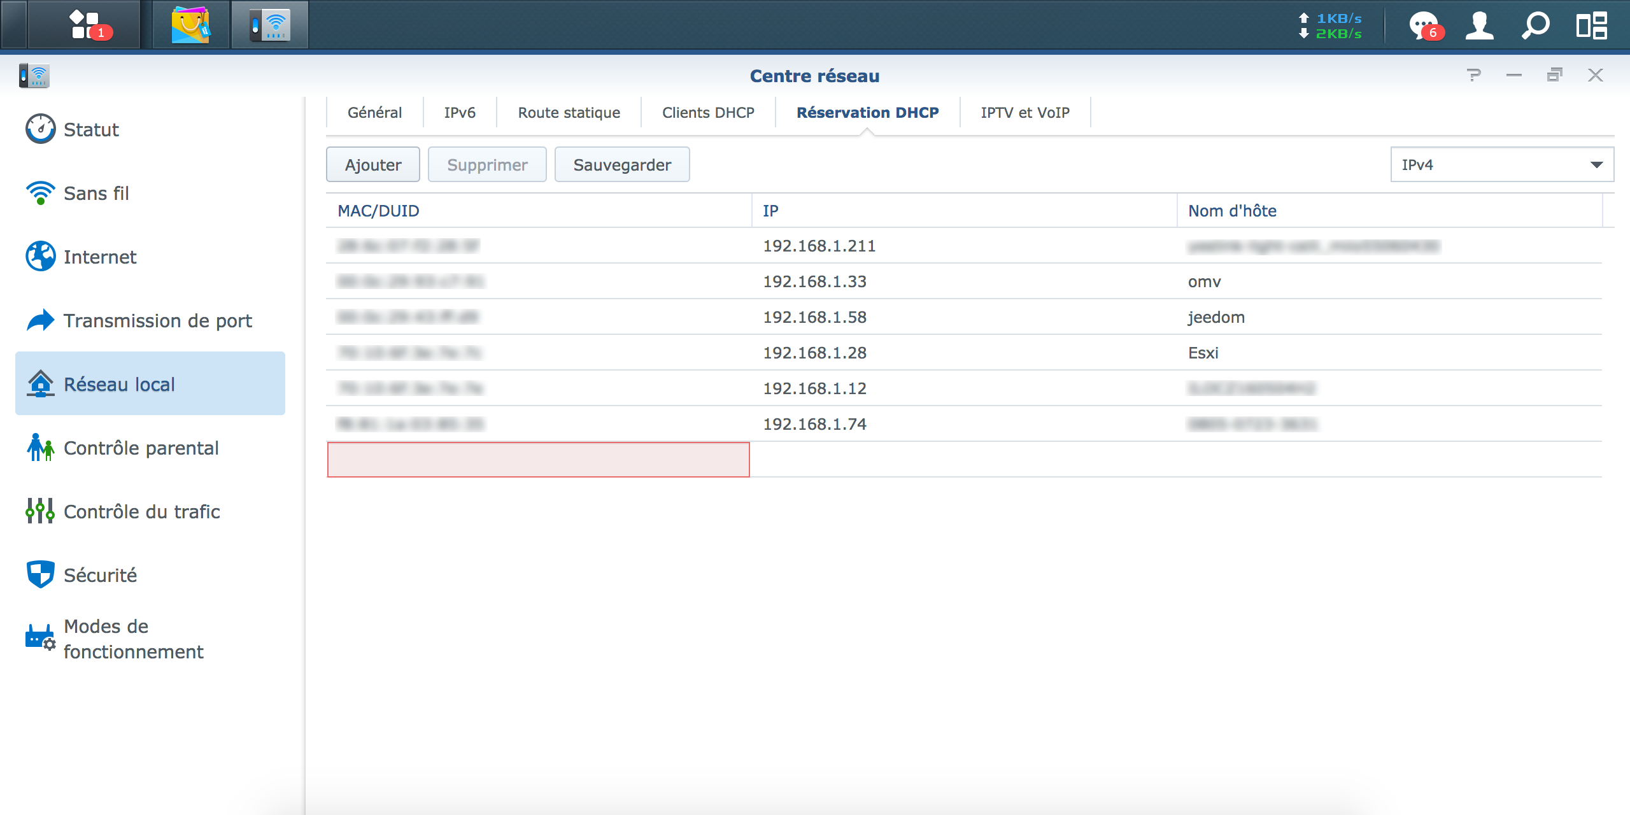1630x815 pixels.
Task: Click the Transmission de port arrow icon
Action: tap(41, 320)
